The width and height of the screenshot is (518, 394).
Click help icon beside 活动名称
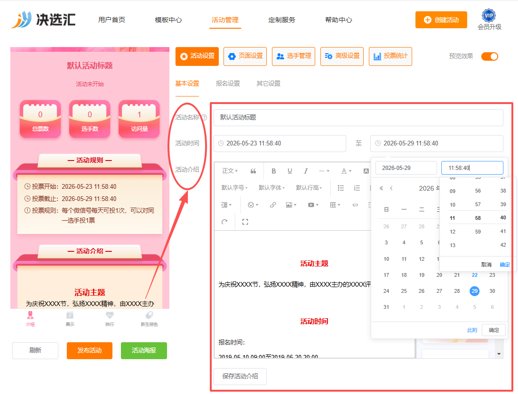pyautogui.click(x=204, y=117)
